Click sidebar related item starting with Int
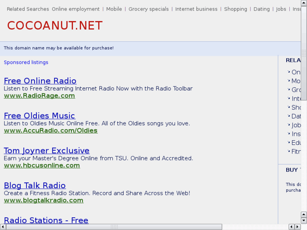Screen dimensions: 307x230 (296, 98)
